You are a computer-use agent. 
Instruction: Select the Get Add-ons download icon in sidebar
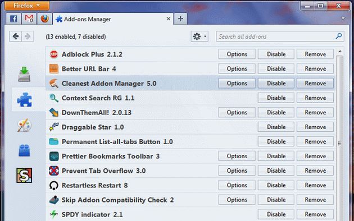point(24,74)
